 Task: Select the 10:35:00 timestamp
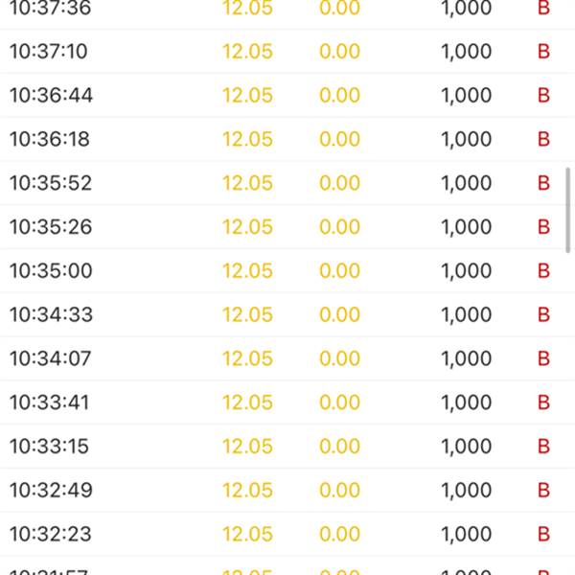[51, 271]
